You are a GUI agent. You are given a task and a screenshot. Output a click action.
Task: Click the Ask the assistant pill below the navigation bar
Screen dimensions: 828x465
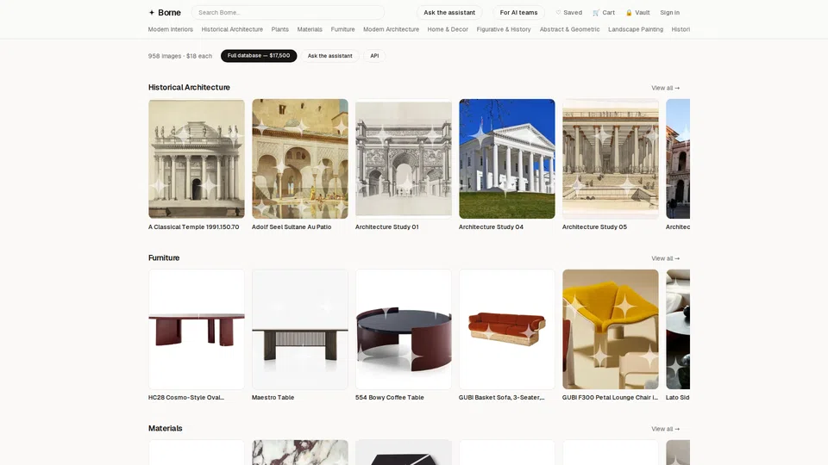coord(330,56)
